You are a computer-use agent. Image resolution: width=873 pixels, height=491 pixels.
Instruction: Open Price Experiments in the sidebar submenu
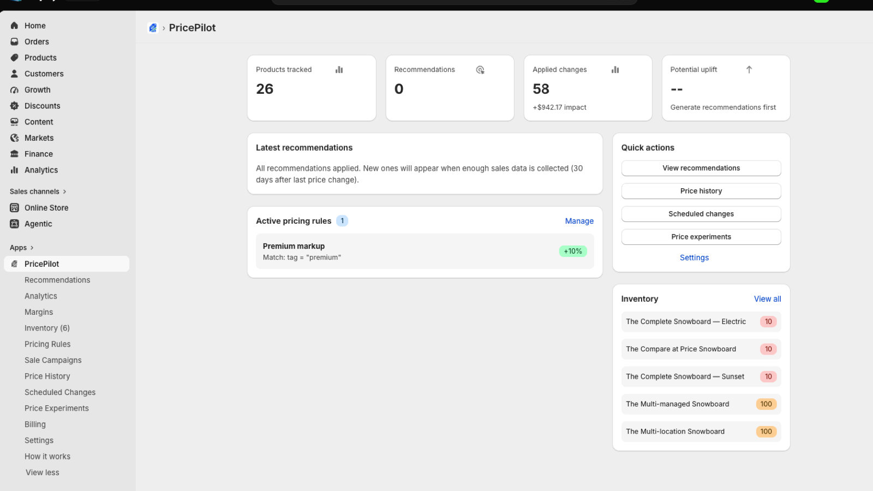(56, 408)
